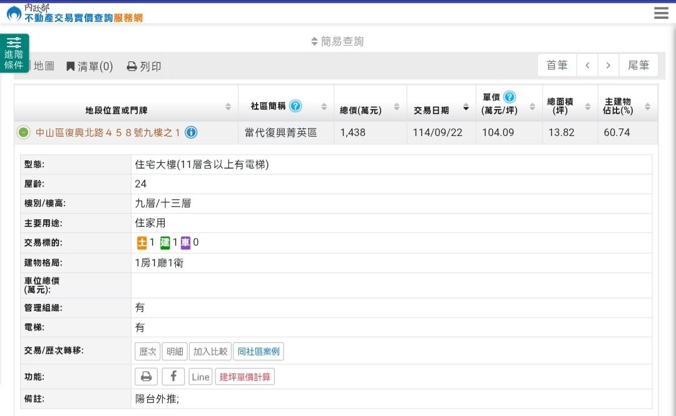Click community name 當代復興菁英區
Viewport: 676px width, 416px height.
pos(280,132)
